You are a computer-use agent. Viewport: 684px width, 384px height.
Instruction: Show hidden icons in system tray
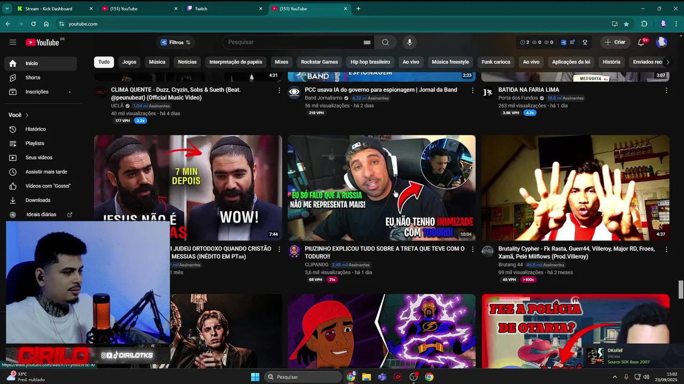(x=615, y=377)
